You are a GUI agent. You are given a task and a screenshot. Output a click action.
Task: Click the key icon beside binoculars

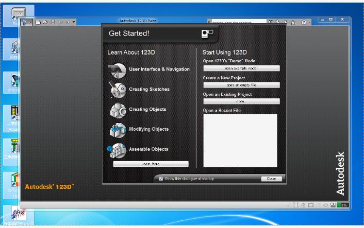[278, 22]
